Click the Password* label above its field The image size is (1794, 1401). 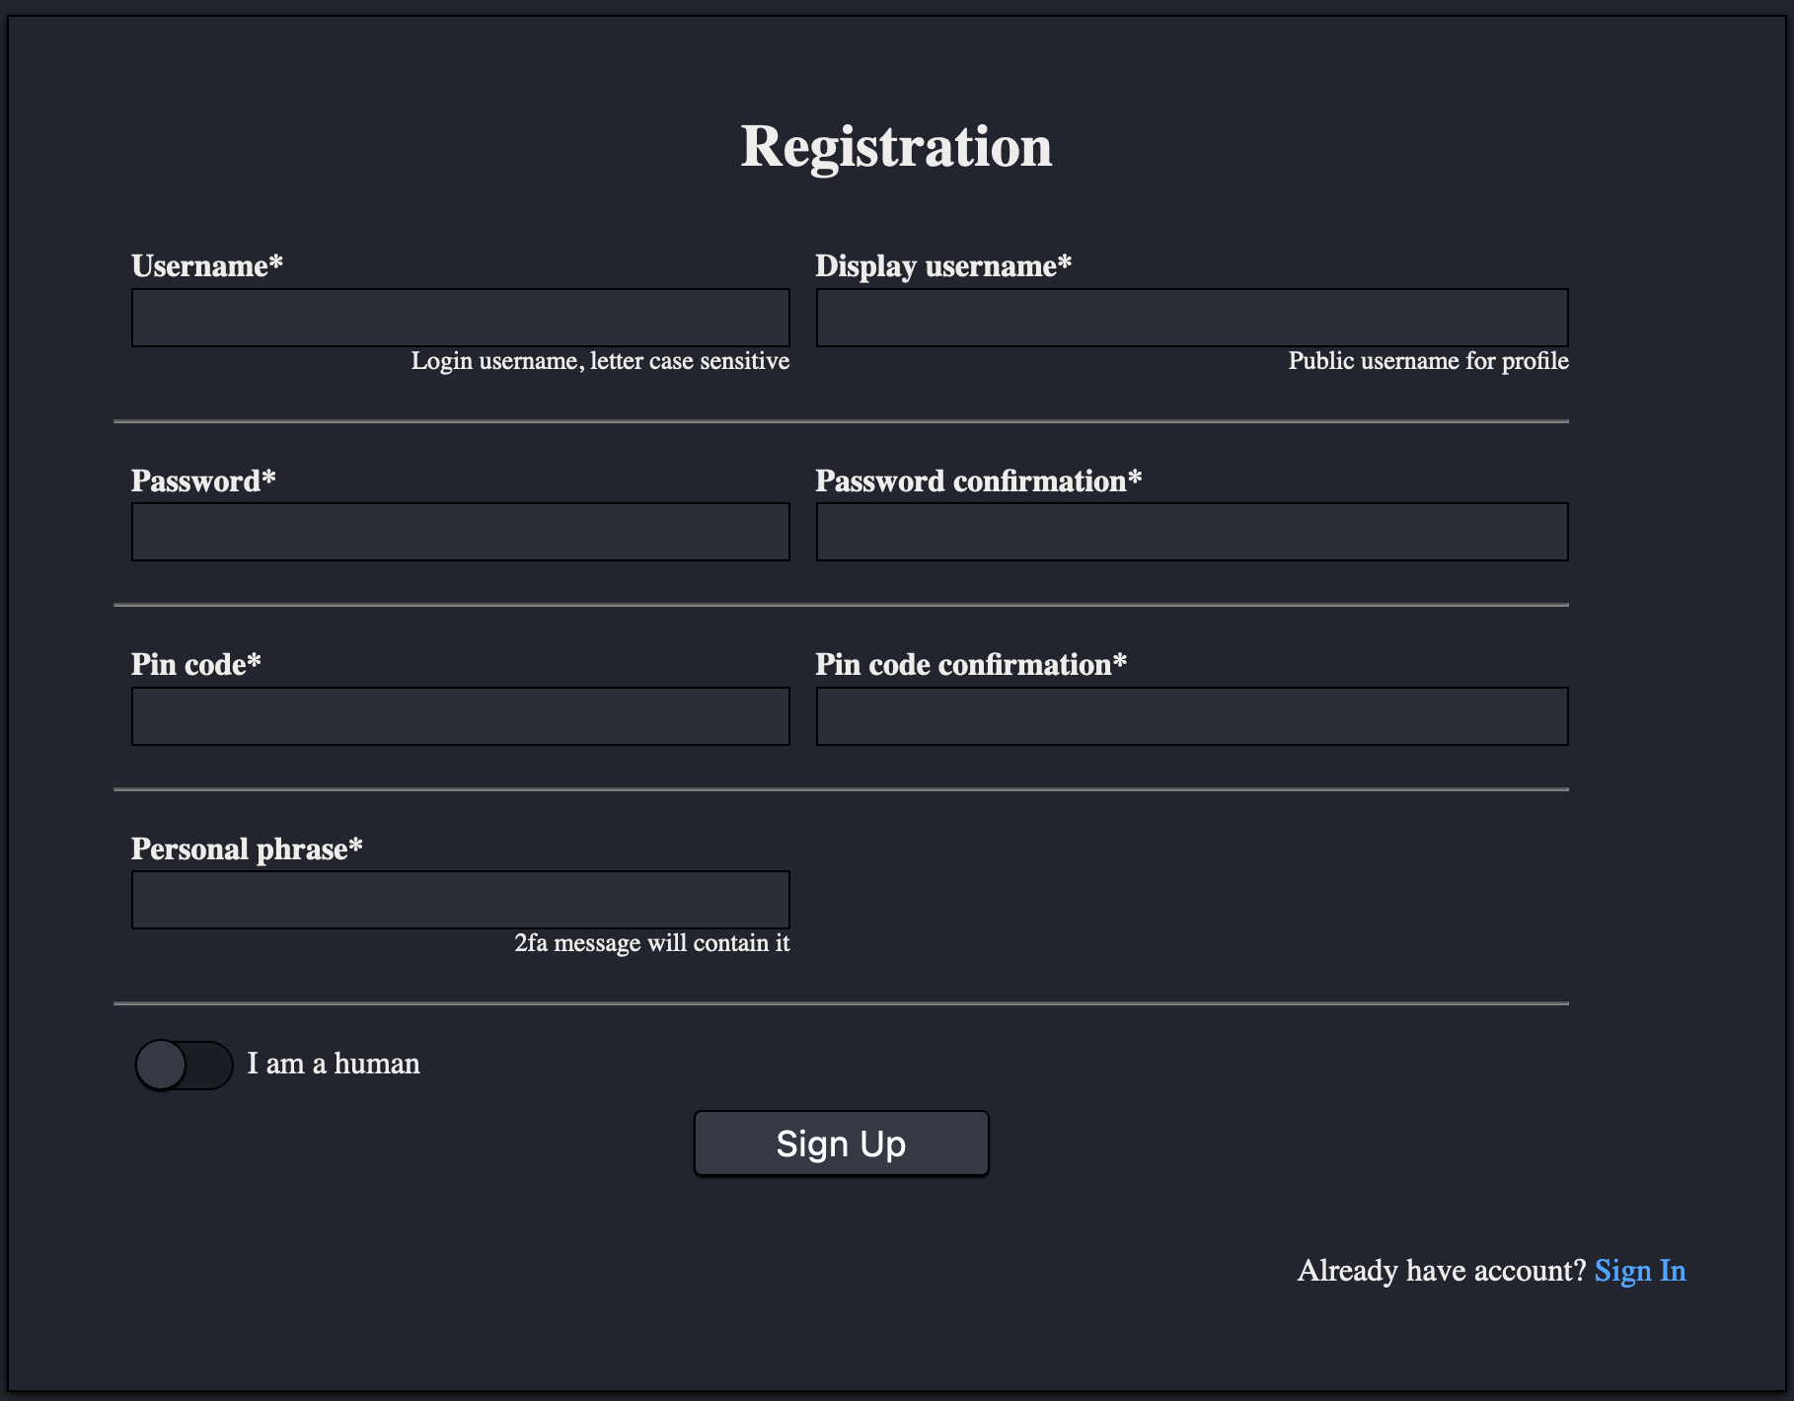202,480
